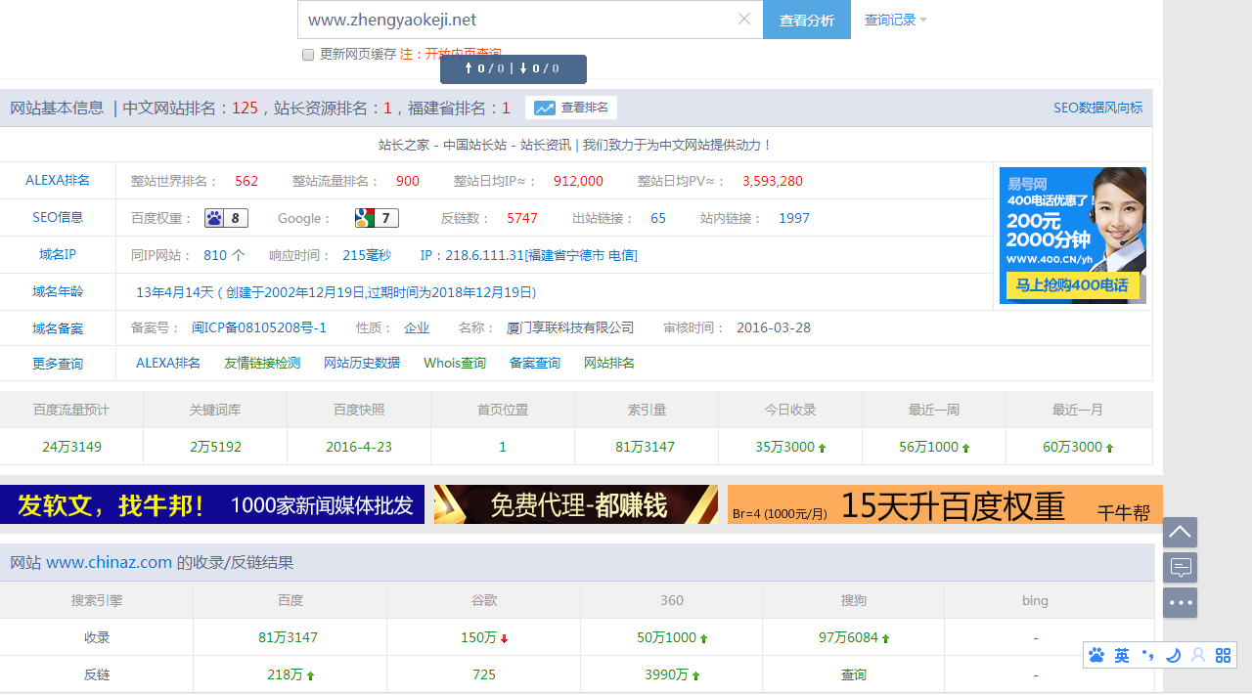Click today's indexed value 35万3000
The image size is (1252, 695).
pos(784,447)
